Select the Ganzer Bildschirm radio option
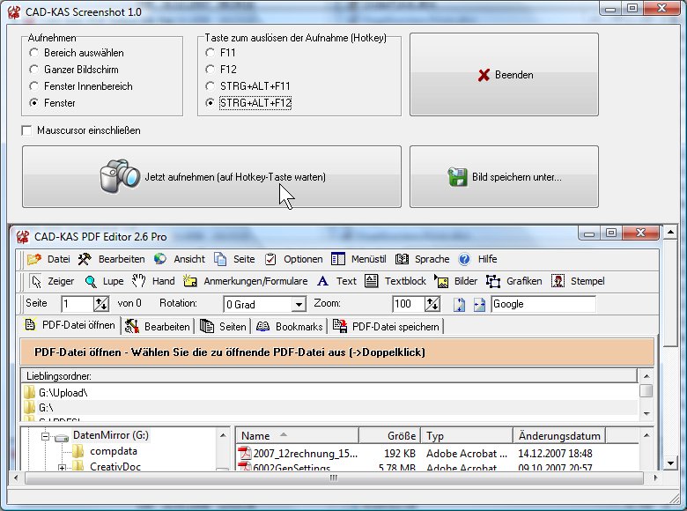 (33, 70)
